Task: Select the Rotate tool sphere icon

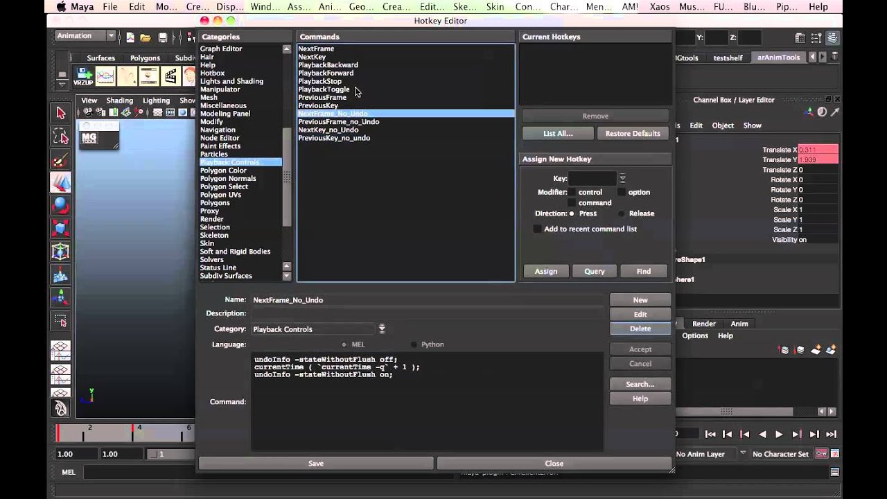Action: click(x=61, y=205)
